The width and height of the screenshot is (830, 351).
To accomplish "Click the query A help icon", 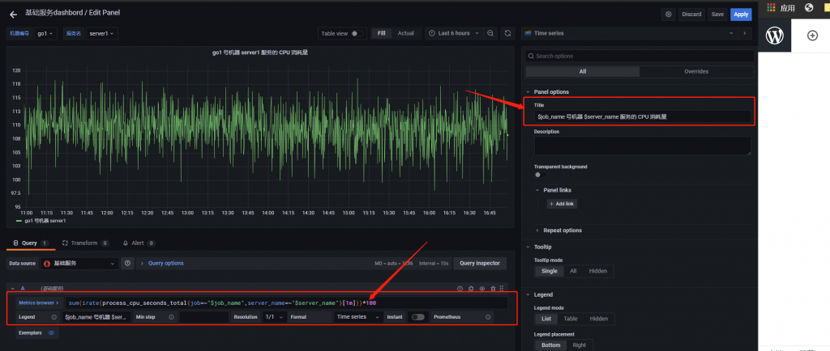I will (460, 289).
